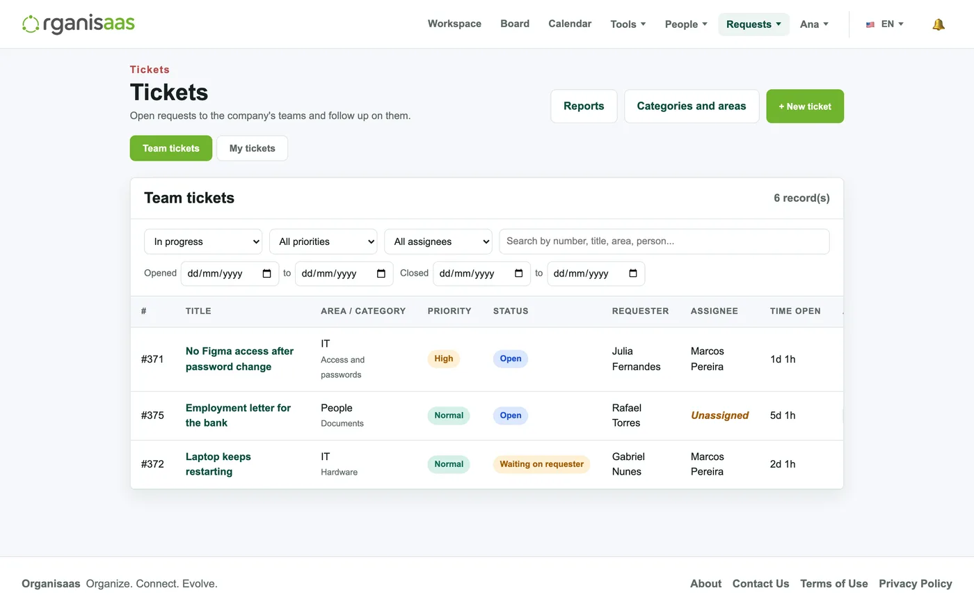The image size is (974, 609).
Task: Click the PRIORITY column header
Action: pos(449,311)
